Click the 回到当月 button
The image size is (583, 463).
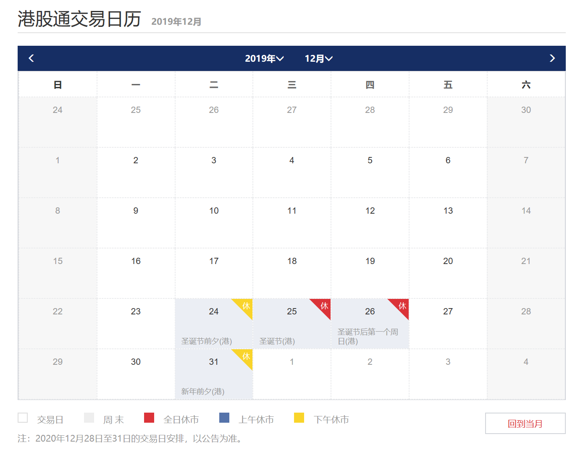point(525,424)
